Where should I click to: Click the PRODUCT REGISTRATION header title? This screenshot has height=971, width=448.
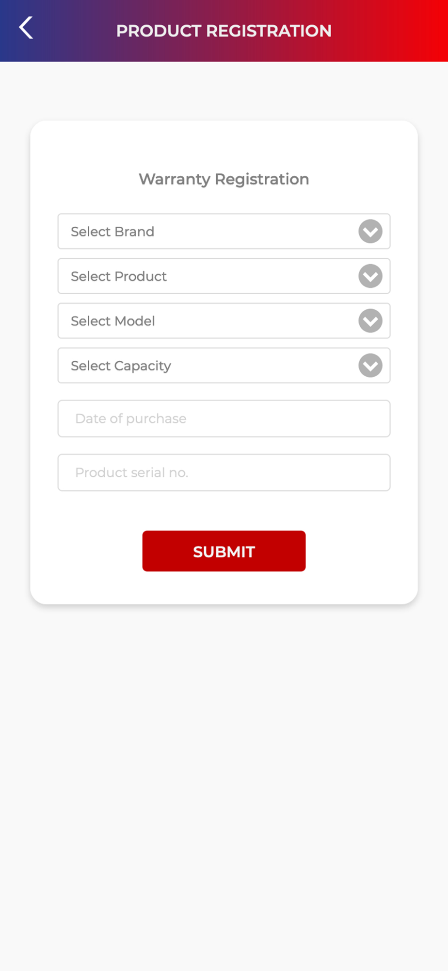point(224,31)
